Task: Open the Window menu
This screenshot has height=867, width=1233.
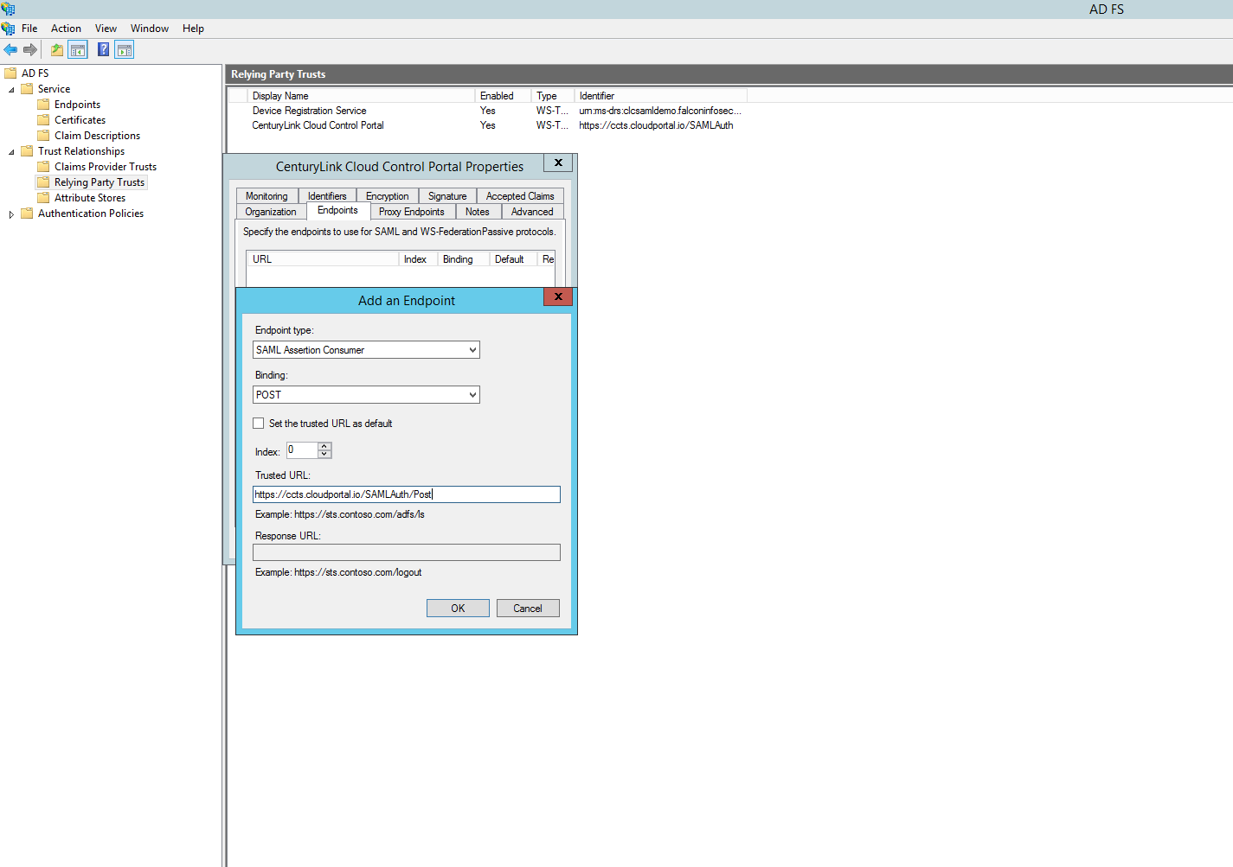Action: coord(150,29)
